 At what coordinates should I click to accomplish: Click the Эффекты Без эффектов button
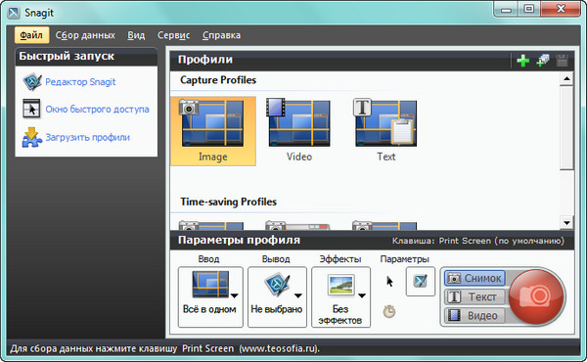(341, 296)
